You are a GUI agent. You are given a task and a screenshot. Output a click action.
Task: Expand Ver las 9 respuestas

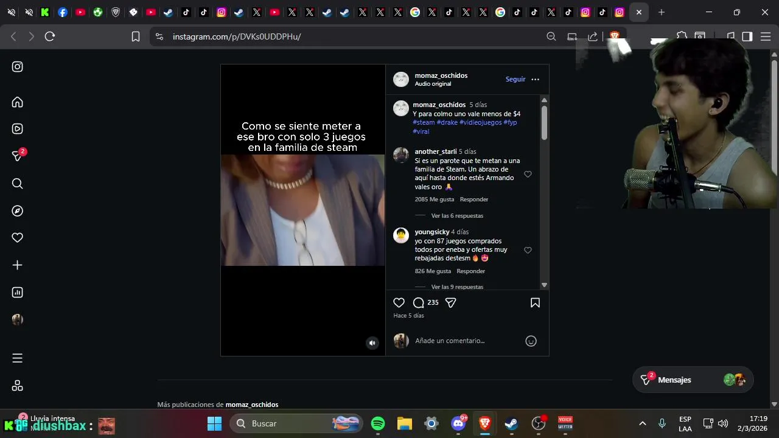[x=457, y=287]
